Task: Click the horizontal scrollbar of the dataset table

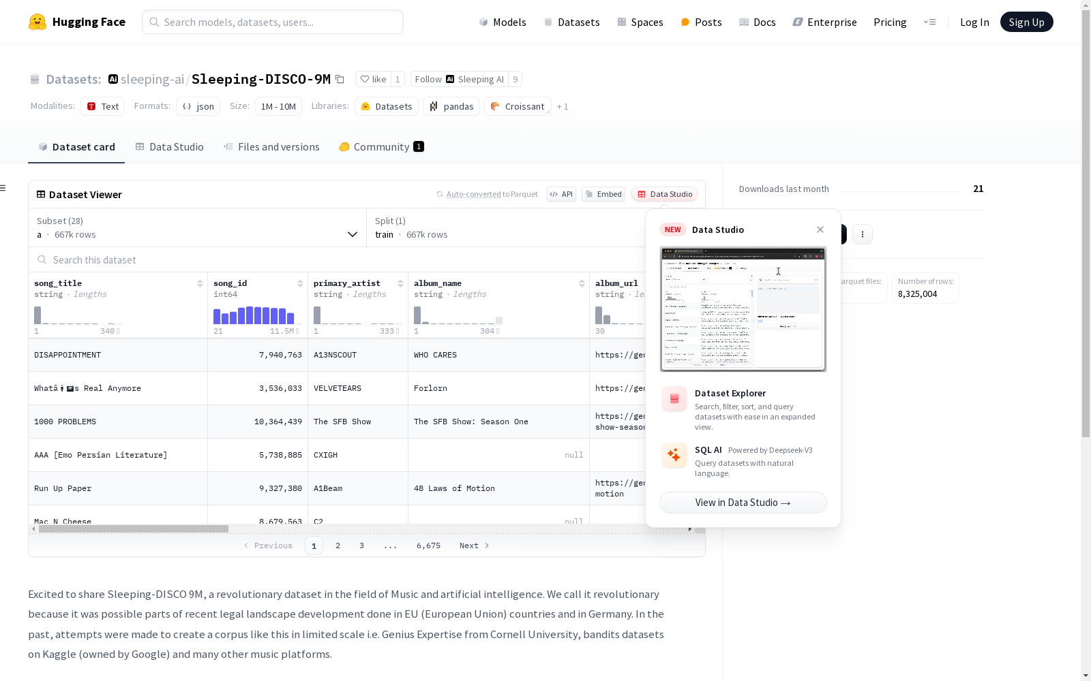Action: [134, 528]
